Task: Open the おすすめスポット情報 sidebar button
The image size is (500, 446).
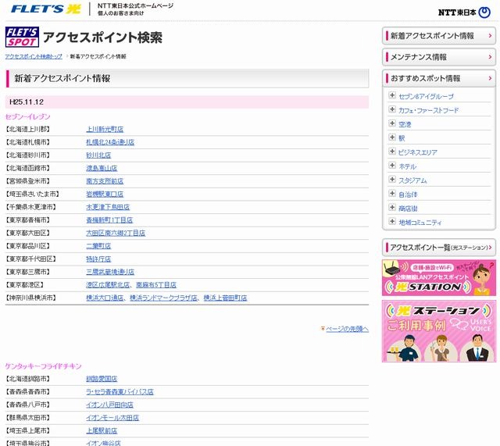Action: pos(439,78)
